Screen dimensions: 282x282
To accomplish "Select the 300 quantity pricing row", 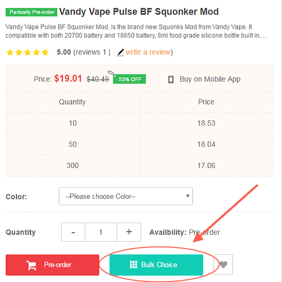I will [x=140, y=165].
